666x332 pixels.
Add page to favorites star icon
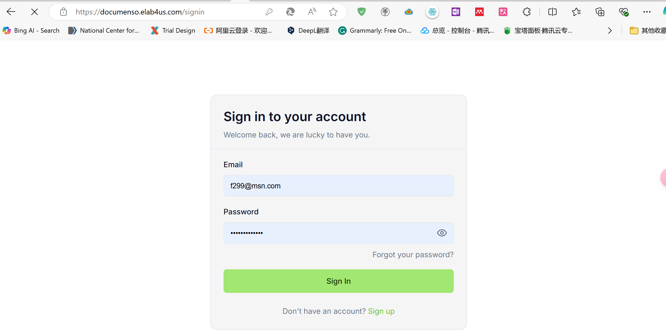pos(333,12)
